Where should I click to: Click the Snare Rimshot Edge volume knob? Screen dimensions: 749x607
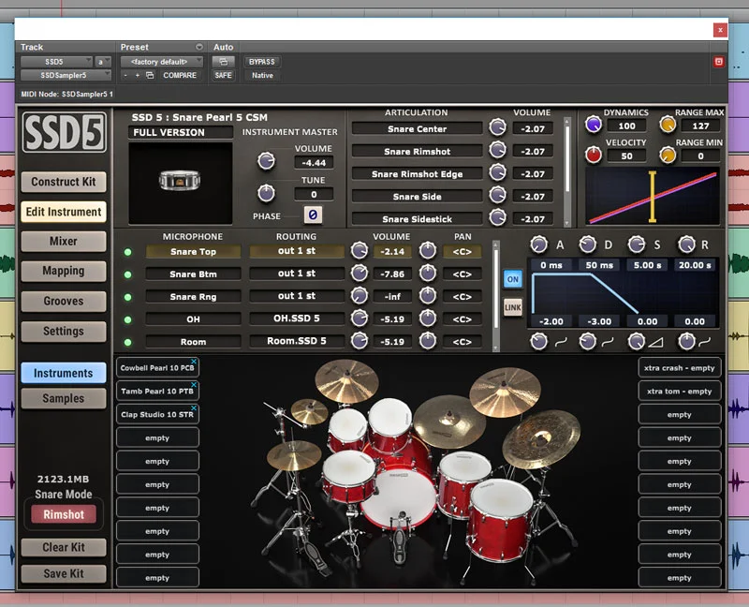click(497, 172)
